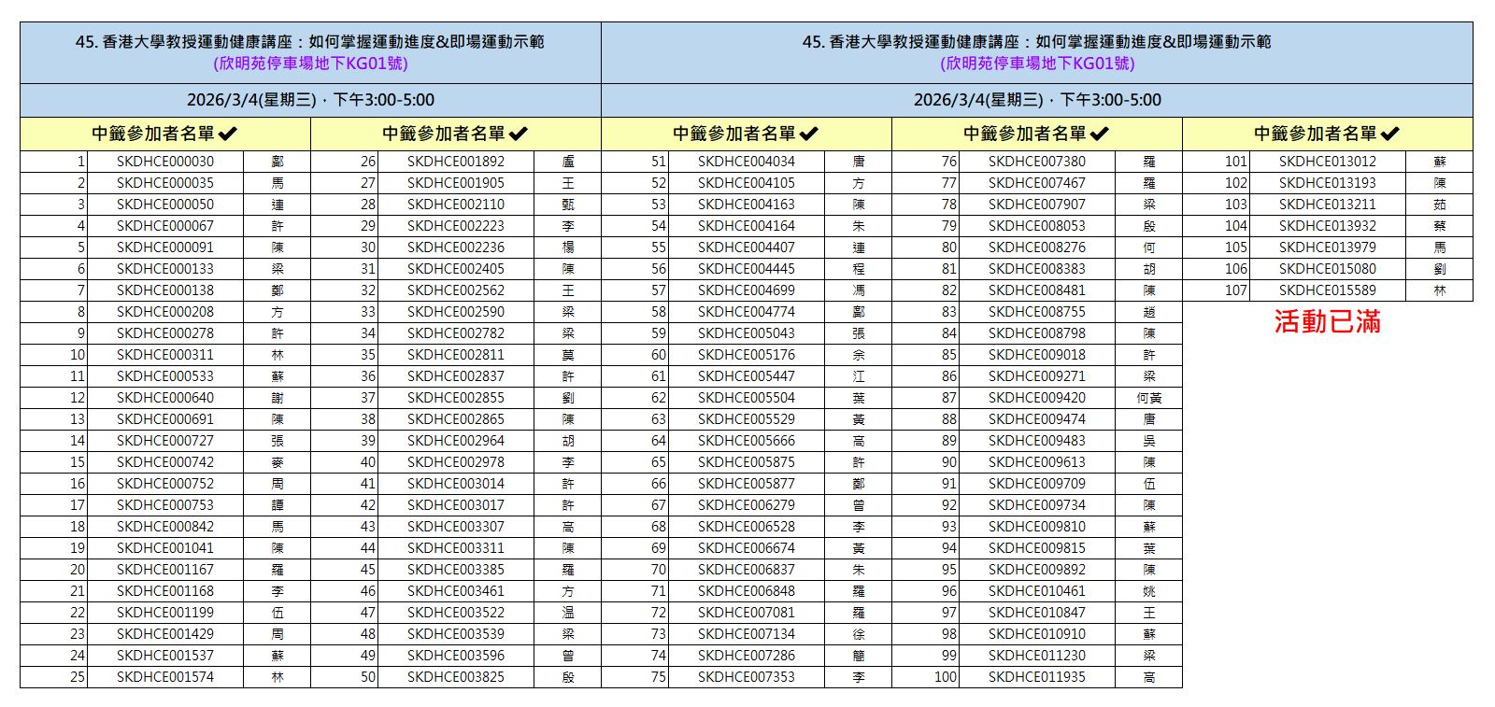The image size is (1495, 707).
Task: Select participant ID SKDHCE007353
Action: (x=747, y=677)
